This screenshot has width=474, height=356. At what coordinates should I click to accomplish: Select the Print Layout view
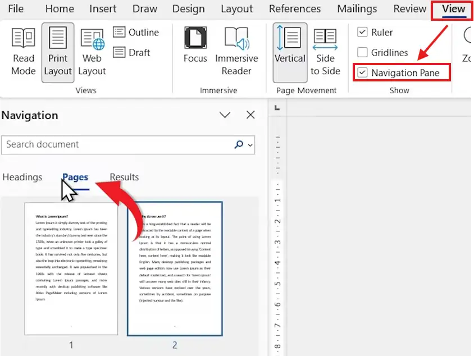[57, 52]
